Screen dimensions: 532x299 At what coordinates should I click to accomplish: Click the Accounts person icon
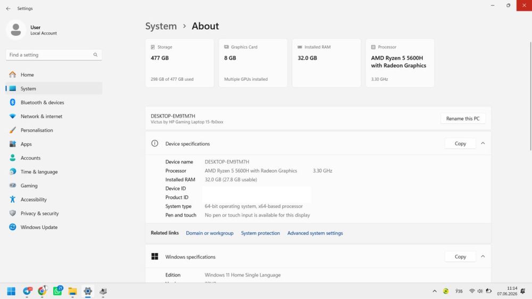point(13,158)
